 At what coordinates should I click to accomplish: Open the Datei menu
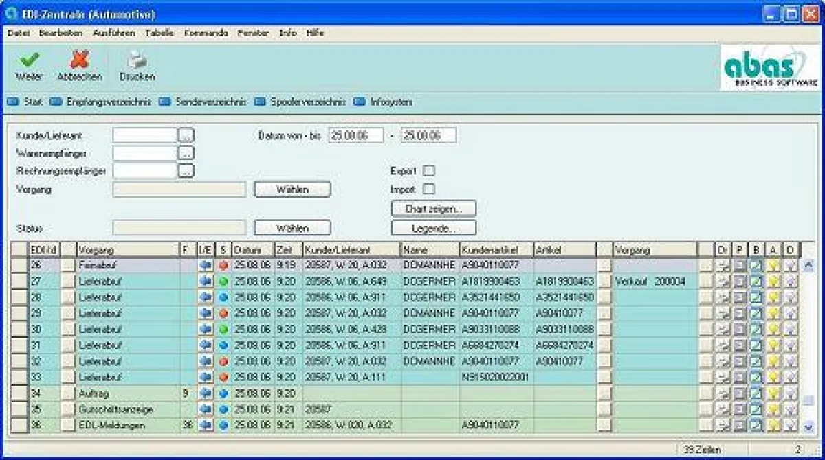coord(19,33)
